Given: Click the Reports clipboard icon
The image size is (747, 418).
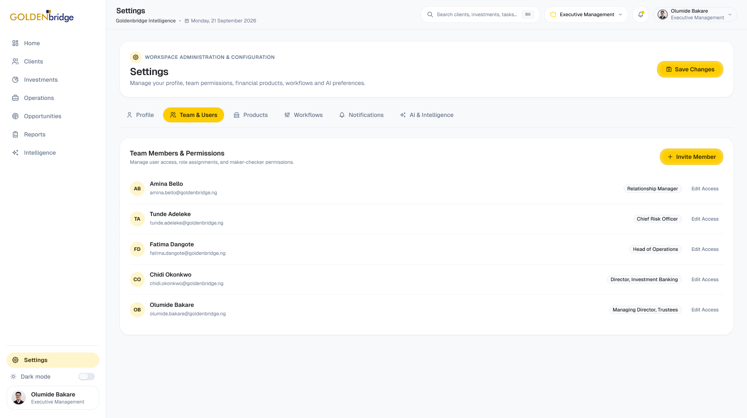Looking at the screenshot, I should (x=15, y=134).
